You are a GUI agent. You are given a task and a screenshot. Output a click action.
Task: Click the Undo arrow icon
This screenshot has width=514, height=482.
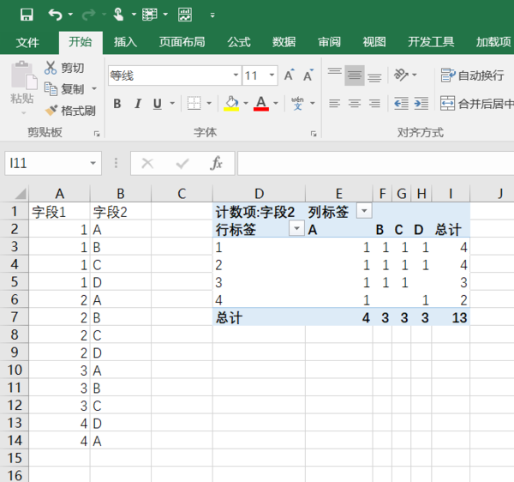pyautogui.click(x=56, y=15)
